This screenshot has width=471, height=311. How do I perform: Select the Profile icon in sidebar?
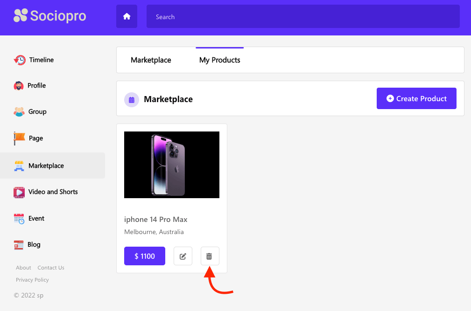tap(19, 86)
